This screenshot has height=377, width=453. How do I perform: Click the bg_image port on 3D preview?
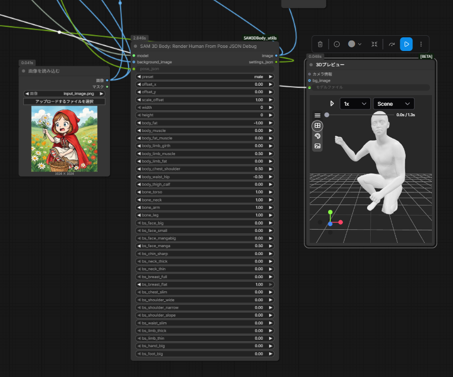tap(309, 80)
